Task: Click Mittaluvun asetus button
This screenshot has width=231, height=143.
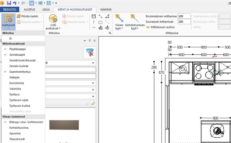Action: 160,27
